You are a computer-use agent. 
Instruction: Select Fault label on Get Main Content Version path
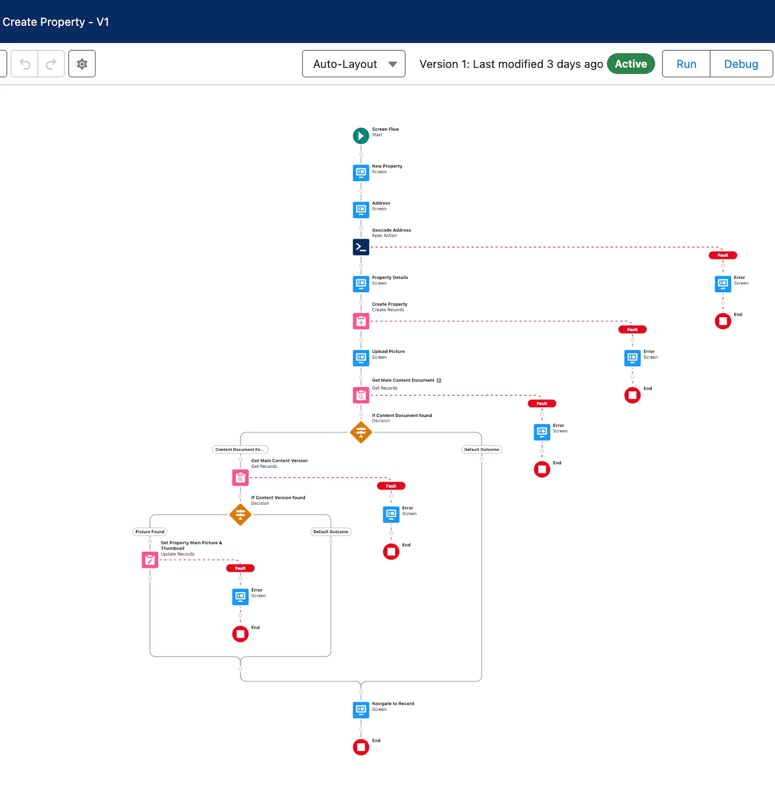click(391, 486)
